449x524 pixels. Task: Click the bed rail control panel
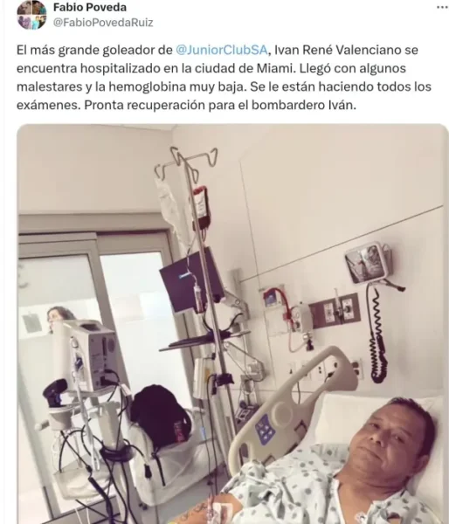(x=266, y=430)
